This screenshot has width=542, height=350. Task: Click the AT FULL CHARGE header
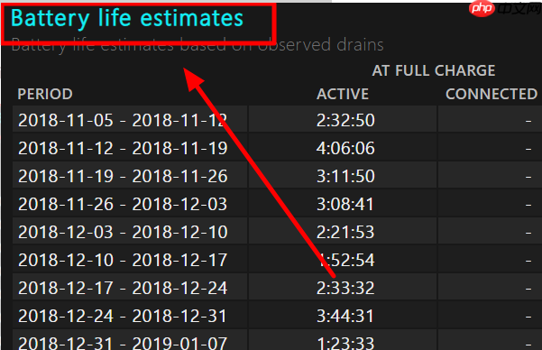[434, 70]
